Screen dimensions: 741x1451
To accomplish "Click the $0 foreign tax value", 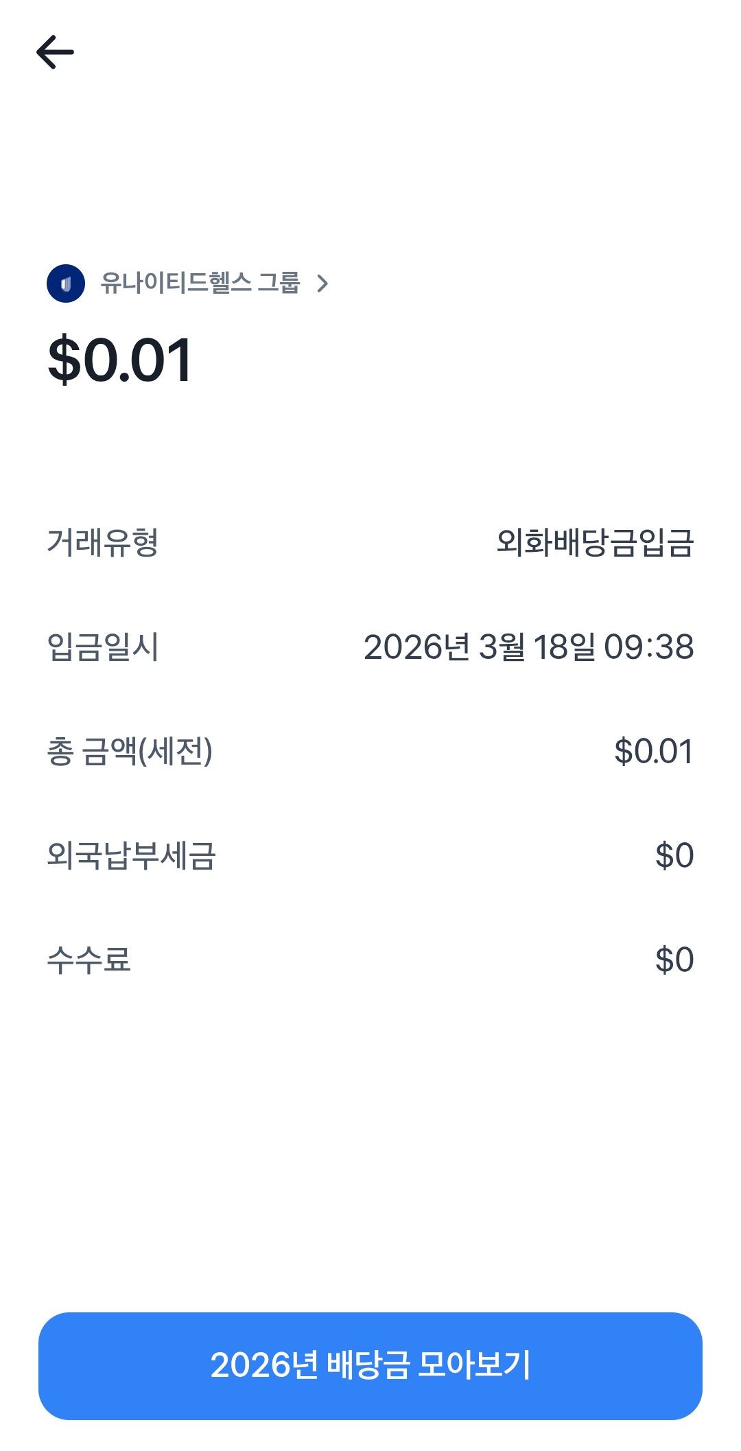I will tap(674, 855).
